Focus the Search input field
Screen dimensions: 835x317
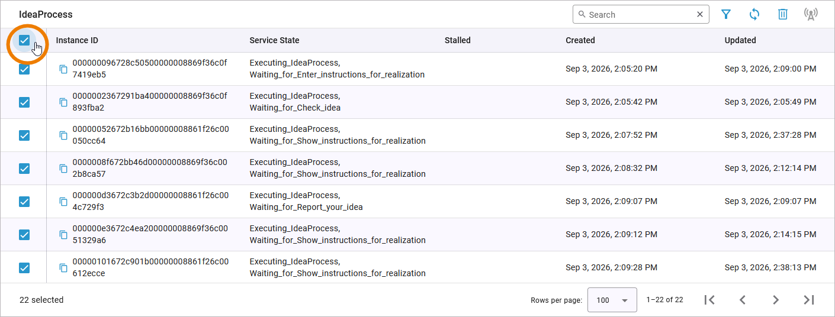641,15
